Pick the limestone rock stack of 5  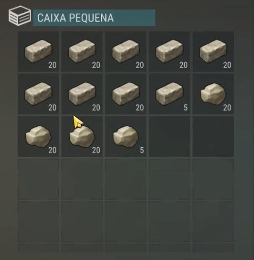point(126,136)
